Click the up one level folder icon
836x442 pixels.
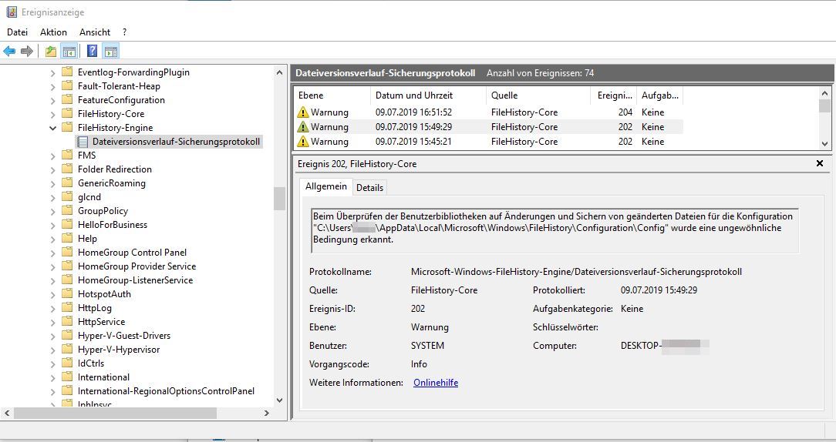(x=51, y=52)
